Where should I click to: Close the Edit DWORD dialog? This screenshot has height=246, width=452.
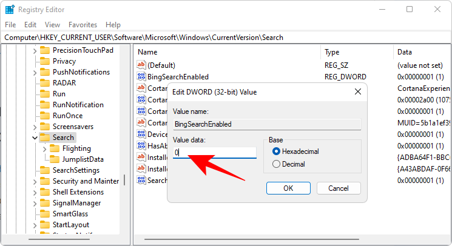point(356,91)
